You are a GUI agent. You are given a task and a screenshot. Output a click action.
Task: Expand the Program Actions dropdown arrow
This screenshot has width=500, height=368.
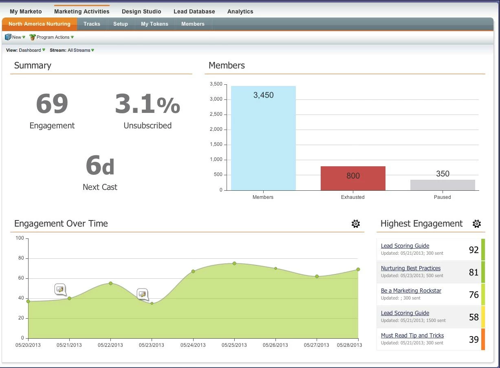click(x=72, y=37)
